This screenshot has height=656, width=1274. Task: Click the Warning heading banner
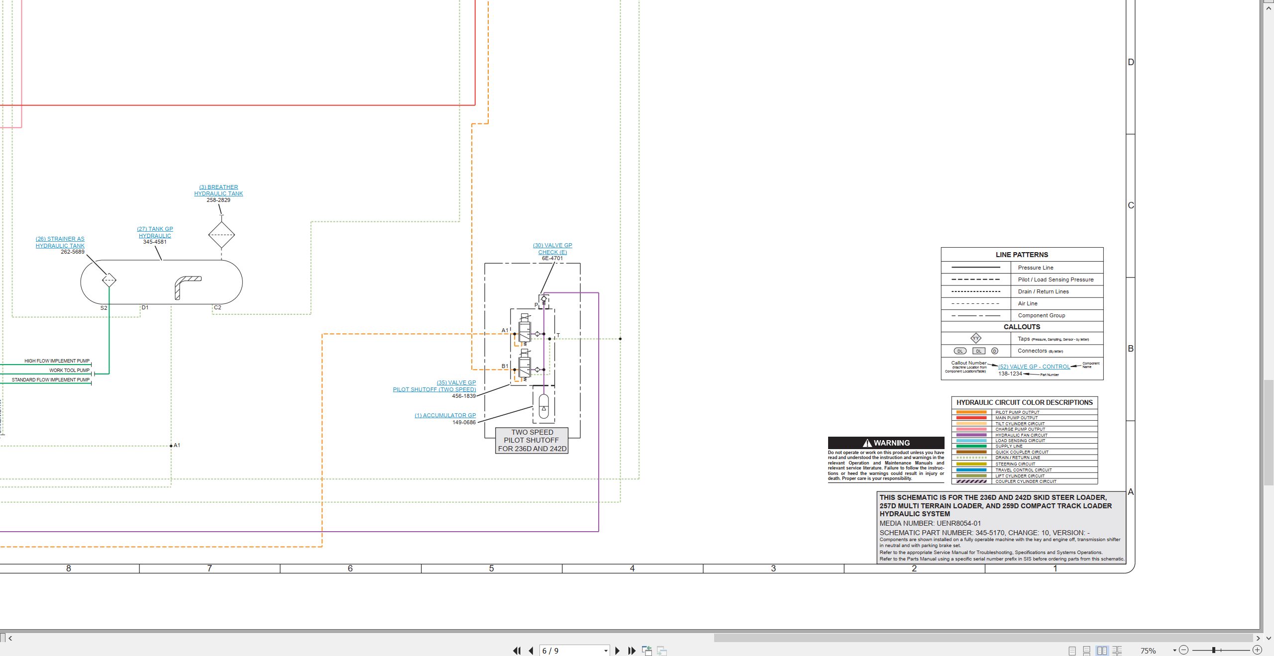pos(886,443)
